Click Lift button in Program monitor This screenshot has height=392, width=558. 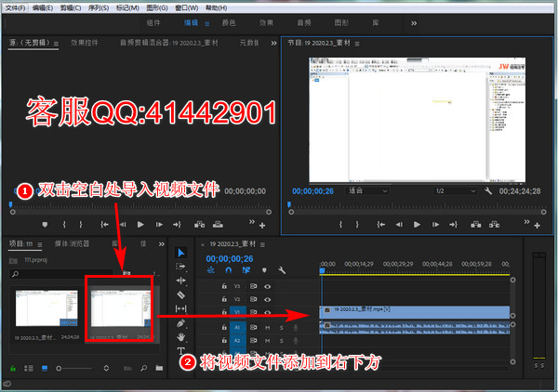pos(476,225)
